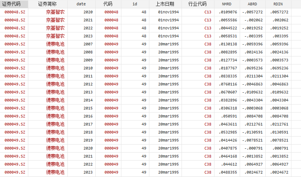Select the ABRD cell showing .0695236

pyautogui.click(x=254, y=68)
